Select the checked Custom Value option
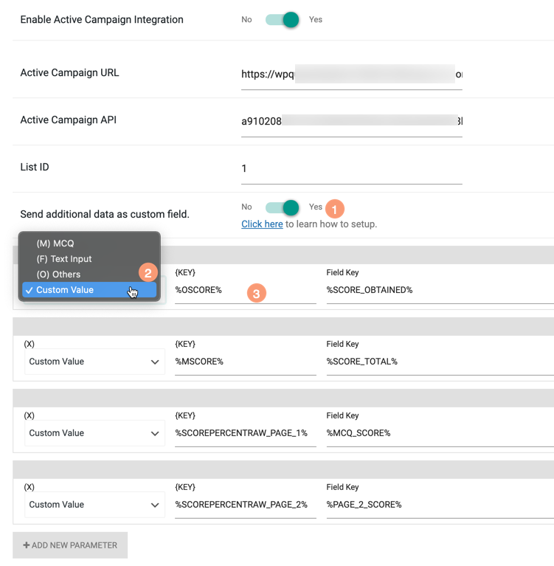The height and width of the screenshot is (566, 554). 89,290
